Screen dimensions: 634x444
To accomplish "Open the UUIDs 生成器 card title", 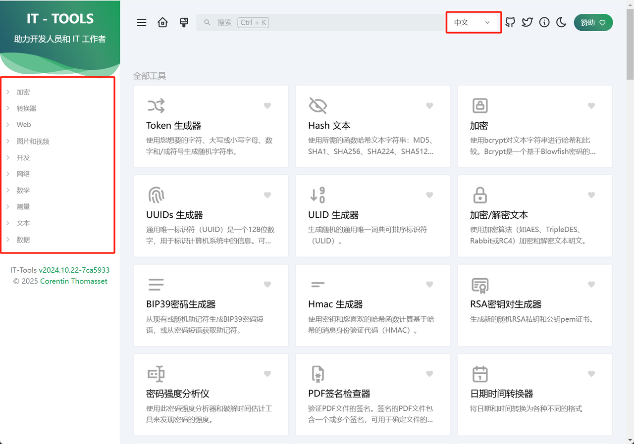I will (175, 215).
